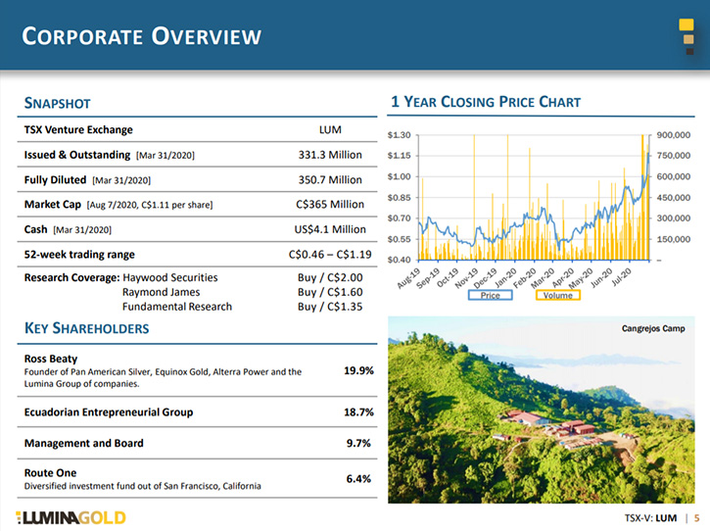Image resolution: width=710 pixels, height=531 pixels.
Task: Select the C$0.46 – C$1.19 range value
Action: [330, 254]
